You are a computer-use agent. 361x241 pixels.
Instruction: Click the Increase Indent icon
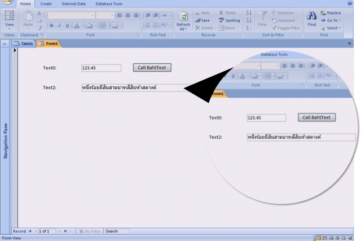(156, 15)
